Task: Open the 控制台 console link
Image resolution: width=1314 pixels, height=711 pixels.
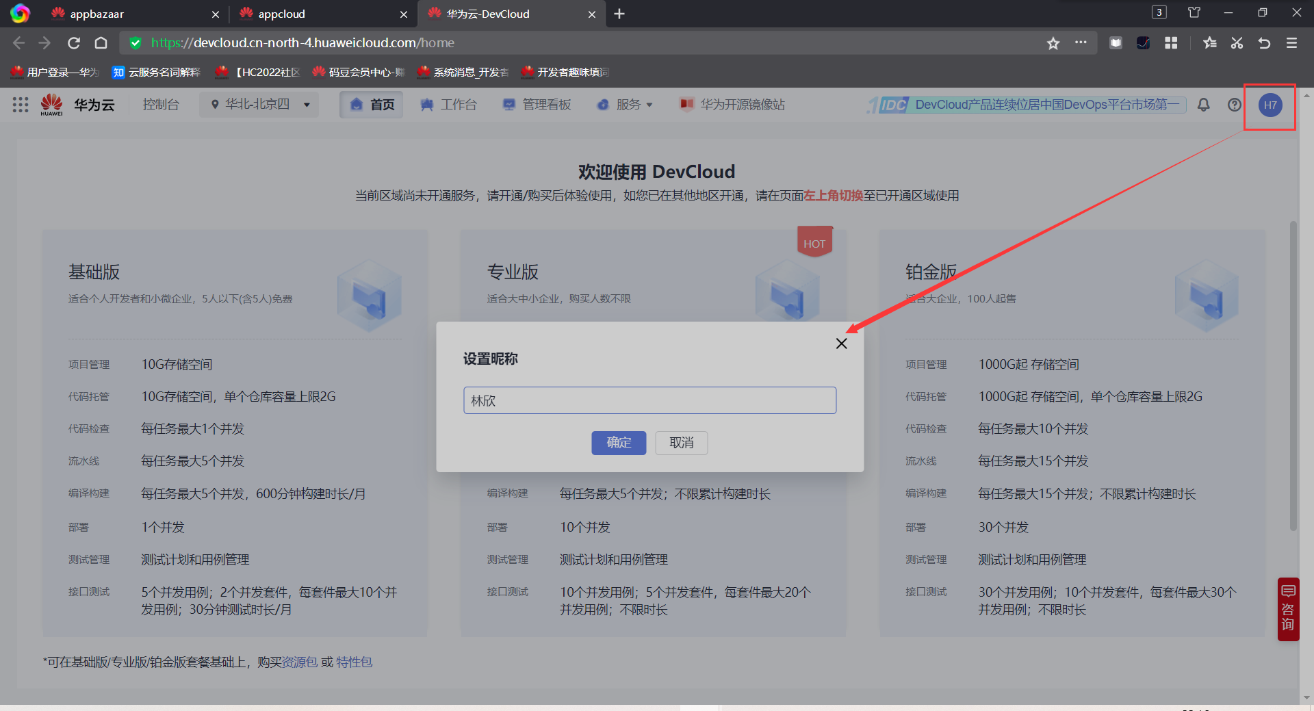Action: tap(161, 105)
